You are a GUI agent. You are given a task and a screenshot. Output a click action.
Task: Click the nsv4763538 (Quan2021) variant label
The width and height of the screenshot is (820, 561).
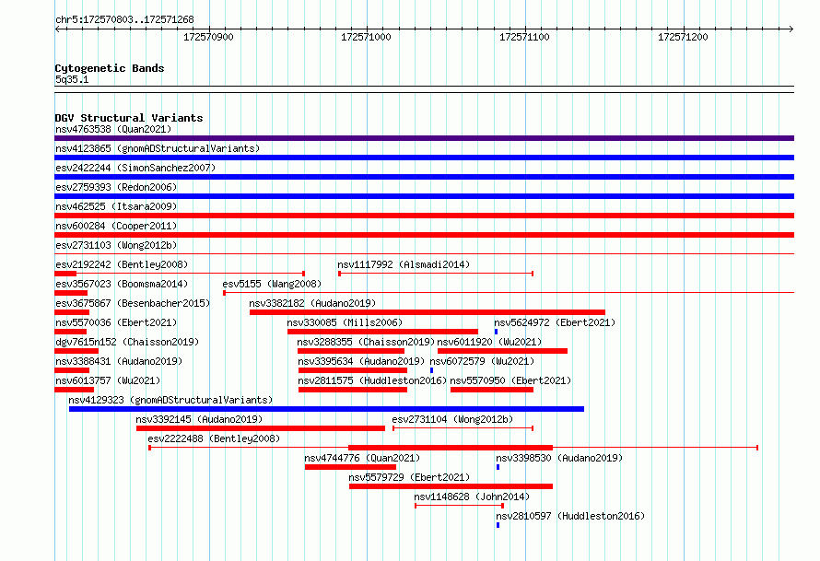(x=113, y=129)
